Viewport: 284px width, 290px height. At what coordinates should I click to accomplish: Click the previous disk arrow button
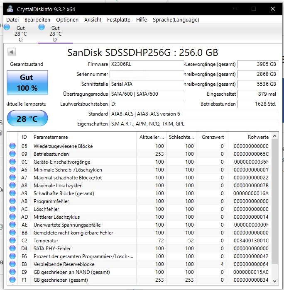click(12, 52)
